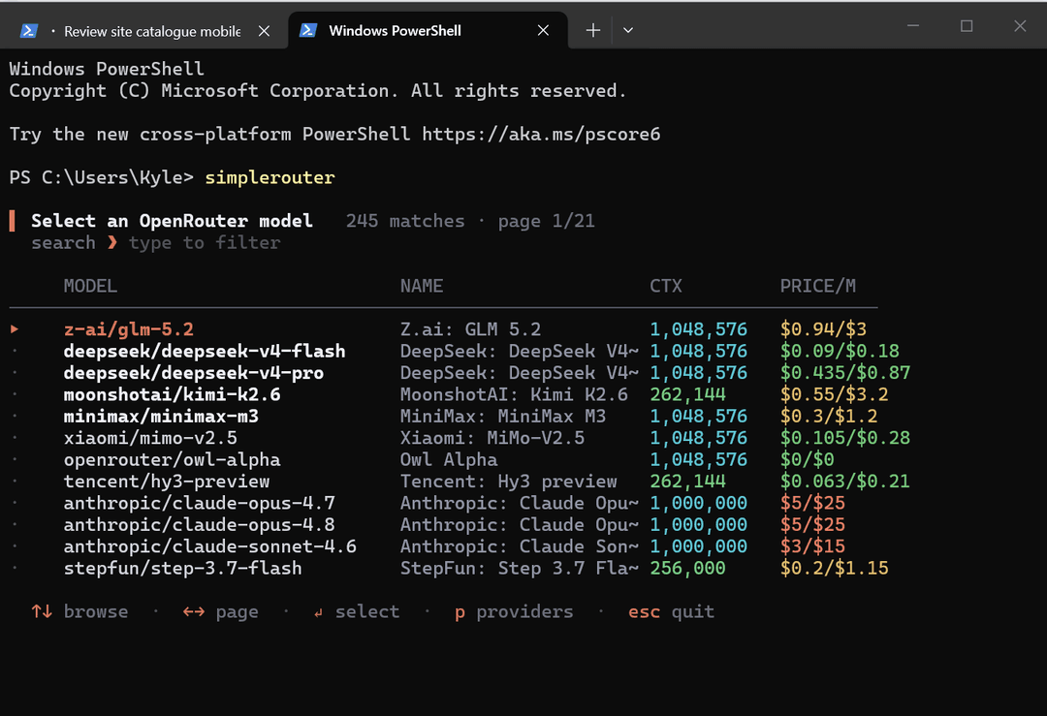
Task: Click the PRICE/M column header
Action: (818, 286)
